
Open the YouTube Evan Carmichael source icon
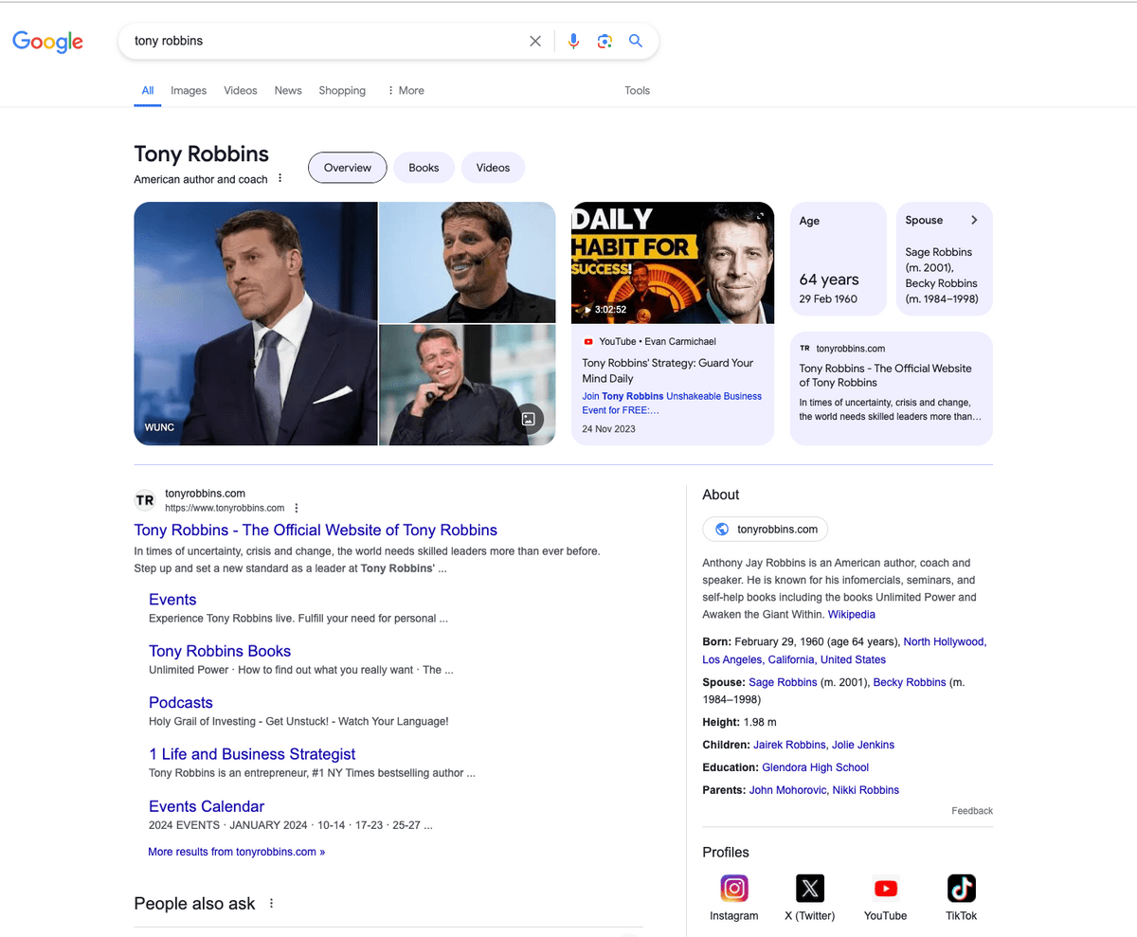pos(588,341)
